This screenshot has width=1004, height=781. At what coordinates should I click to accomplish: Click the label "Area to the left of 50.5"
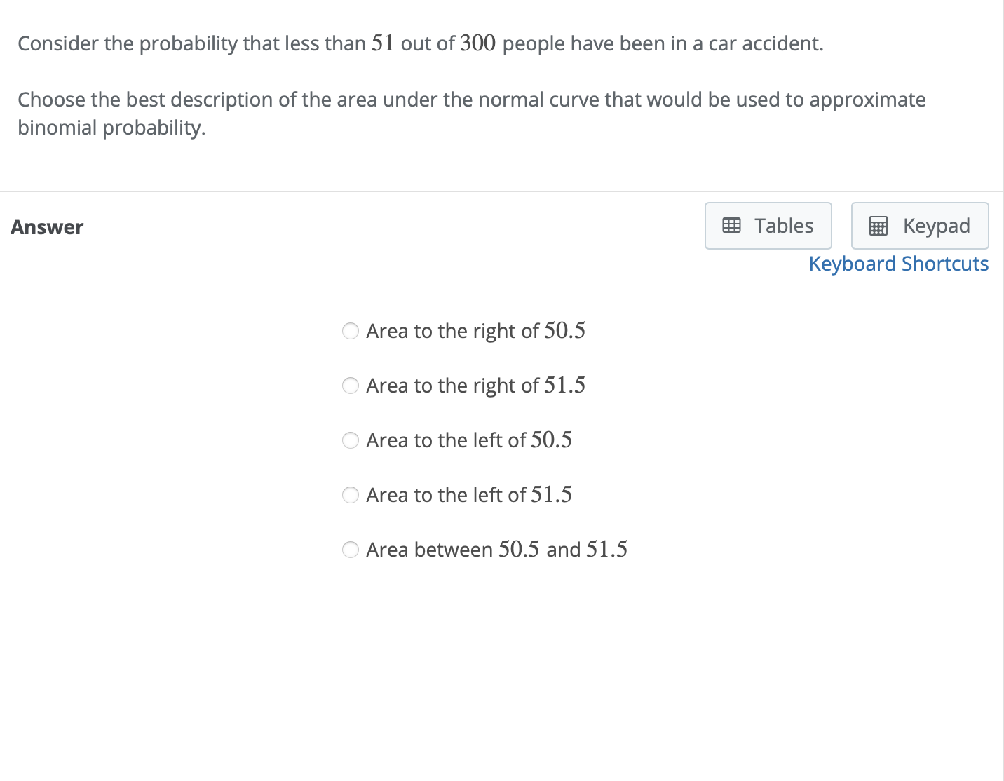pyautogui.click(x=469, y=440)
